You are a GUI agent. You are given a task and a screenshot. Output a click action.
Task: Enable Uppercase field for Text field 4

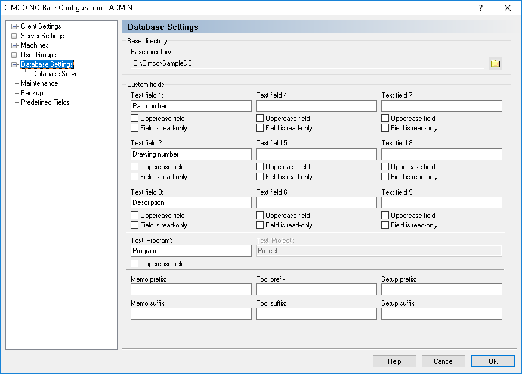click(260, 119)
